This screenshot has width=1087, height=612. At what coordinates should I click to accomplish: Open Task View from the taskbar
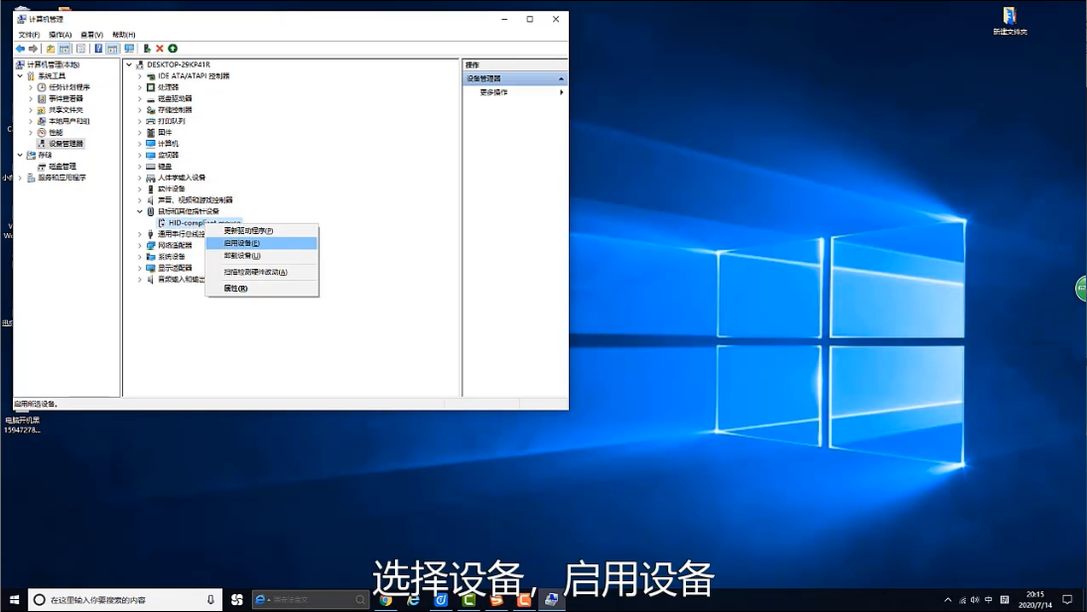pos(237,600)
